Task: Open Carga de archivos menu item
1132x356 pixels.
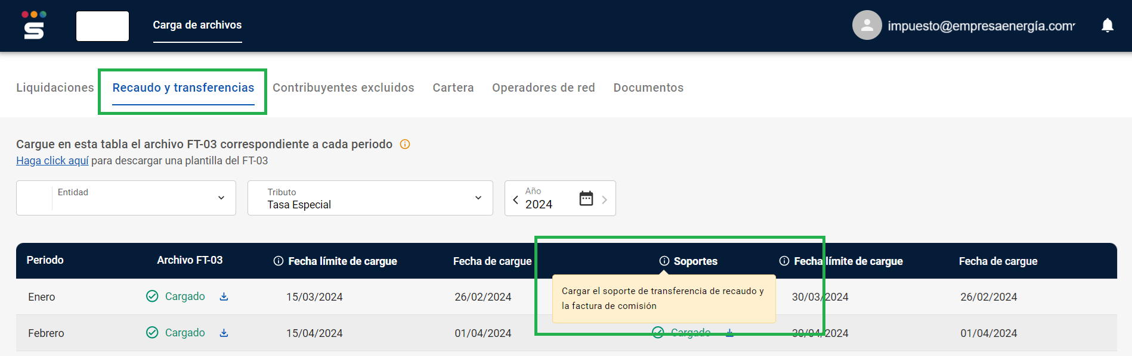Action: (x=197, y=25)
